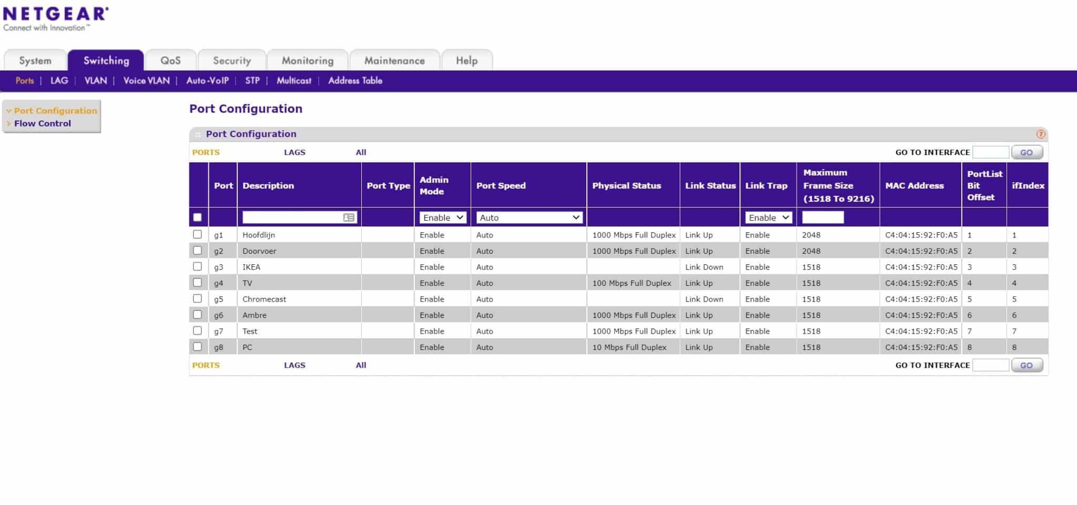Switch to the QoS tab
The image size is (1077, 505).
tap(170, 60)
